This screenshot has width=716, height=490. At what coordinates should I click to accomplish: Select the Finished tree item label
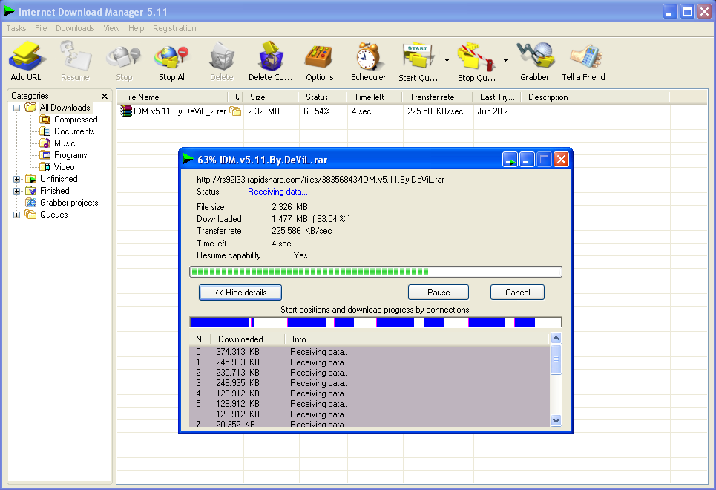(55, 191)
